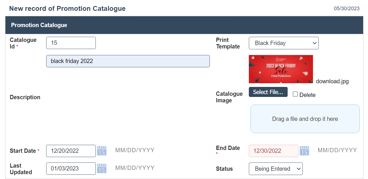Click the Black Friday catalogue image thumbnail
Image resolution: width=368 pixels, height=179 pixels.
[281, 69]
